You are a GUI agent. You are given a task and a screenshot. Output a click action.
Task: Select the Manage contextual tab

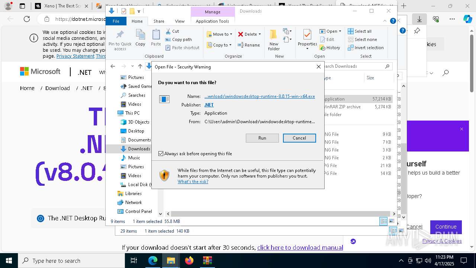(x=212, y=12)
